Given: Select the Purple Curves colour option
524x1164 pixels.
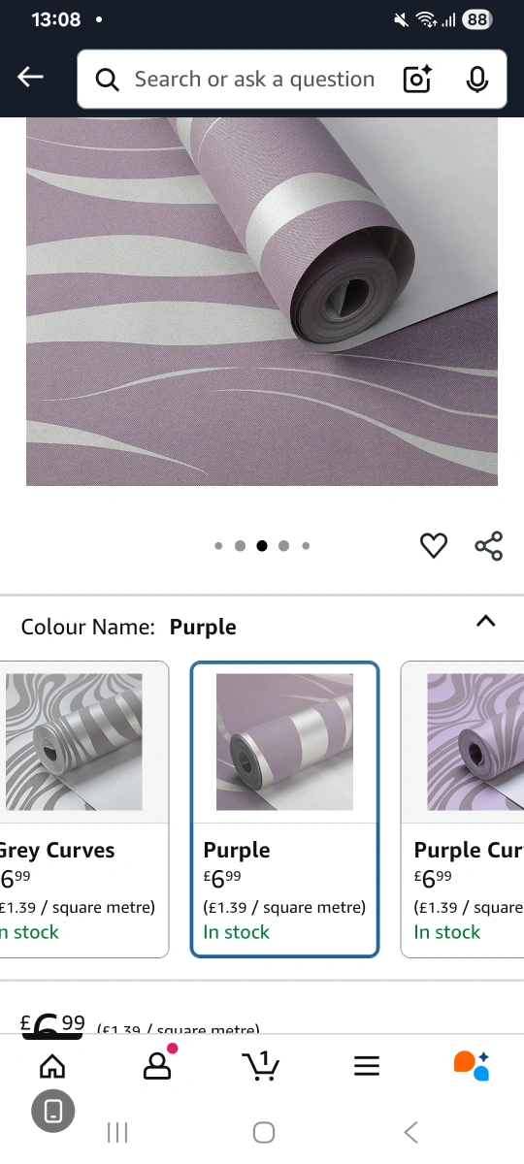Looking at the screenshot, I should (x=463, y=809).
